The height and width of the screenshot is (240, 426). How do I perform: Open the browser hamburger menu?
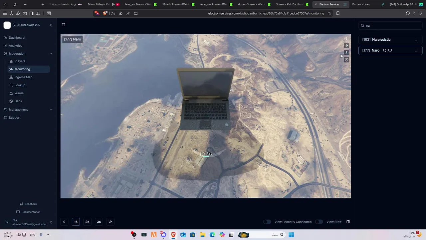pos(5,13)
